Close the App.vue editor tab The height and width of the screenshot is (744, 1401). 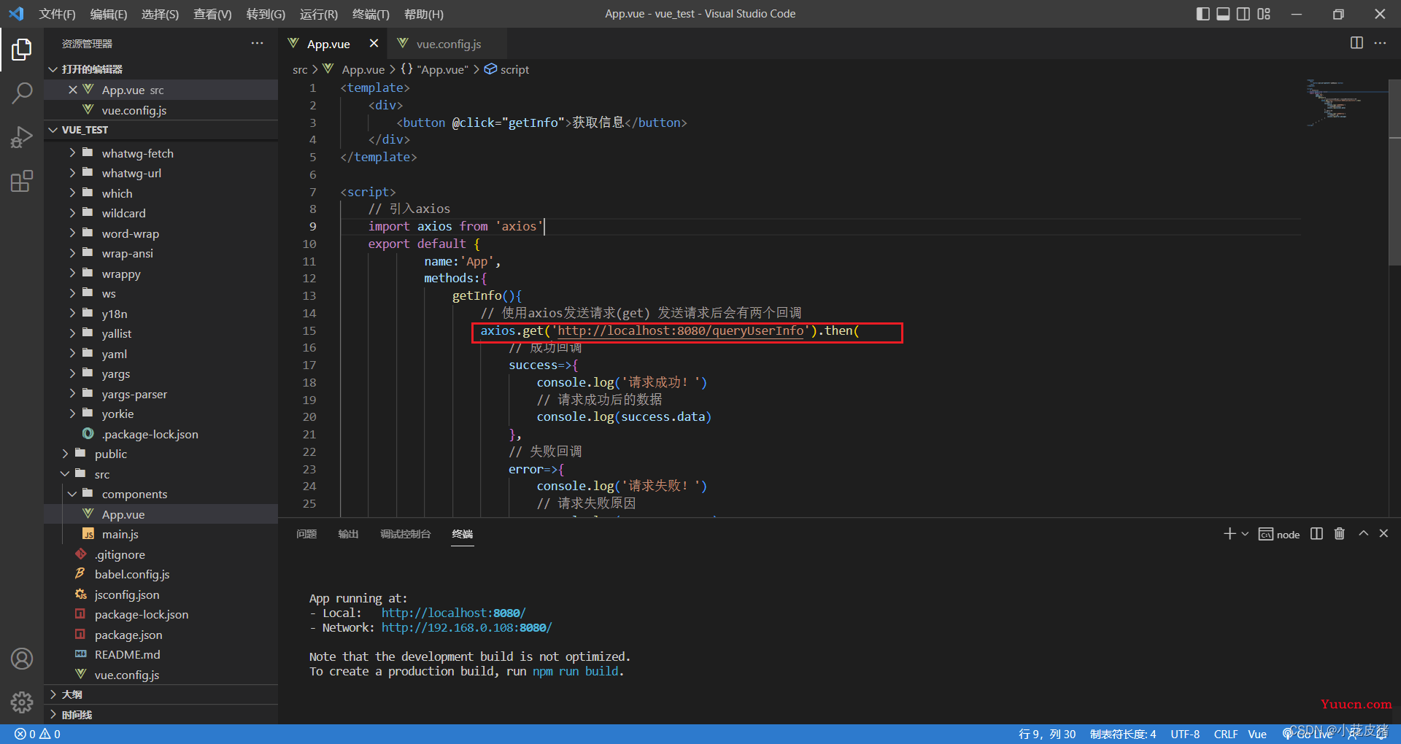point(374,43)
